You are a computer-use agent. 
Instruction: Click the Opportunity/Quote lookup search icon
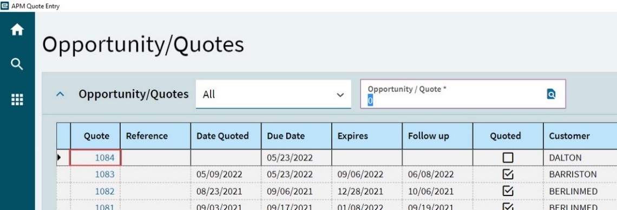pyautogui.click(x=551, y=94)
